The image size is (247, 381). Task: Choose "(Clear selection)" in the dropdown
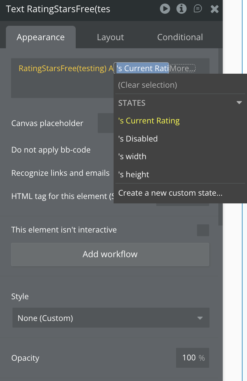[147, 85]
